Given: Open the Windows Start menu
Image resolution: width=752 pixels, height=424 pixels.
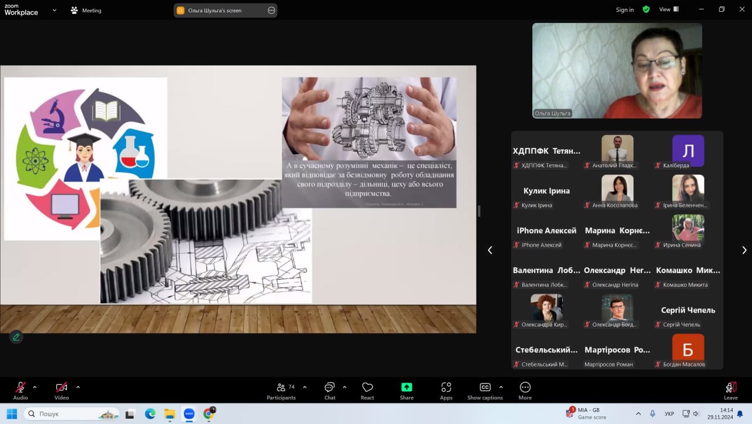Looking at the screenshot, I should click(x=12, y=413).
